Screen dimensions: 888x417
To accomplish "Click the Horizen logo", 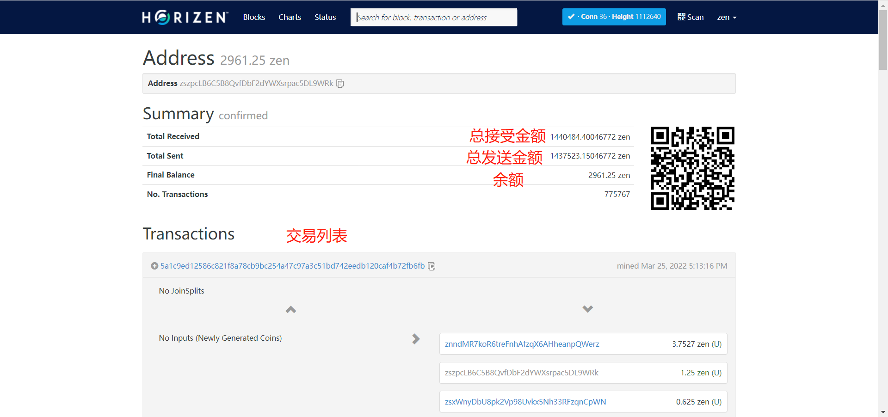I will pos(185,17).
